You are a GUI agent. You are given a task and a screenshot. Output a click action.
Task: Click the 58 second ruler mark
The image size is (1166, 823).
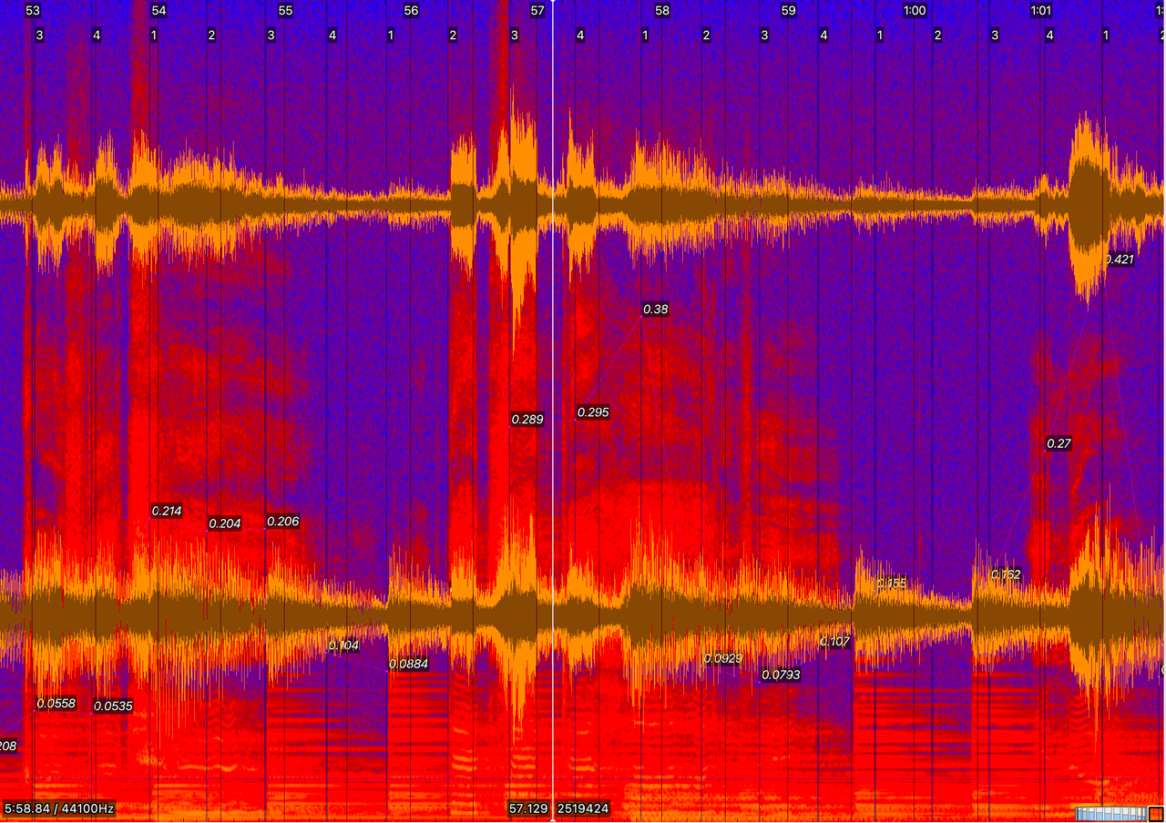pyautogui.click(x=662, y=11)
